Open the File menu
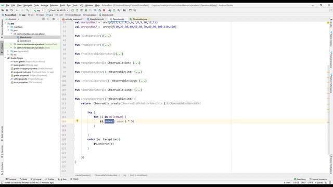This screenshot has width=333, height=187. pos(8,5)
